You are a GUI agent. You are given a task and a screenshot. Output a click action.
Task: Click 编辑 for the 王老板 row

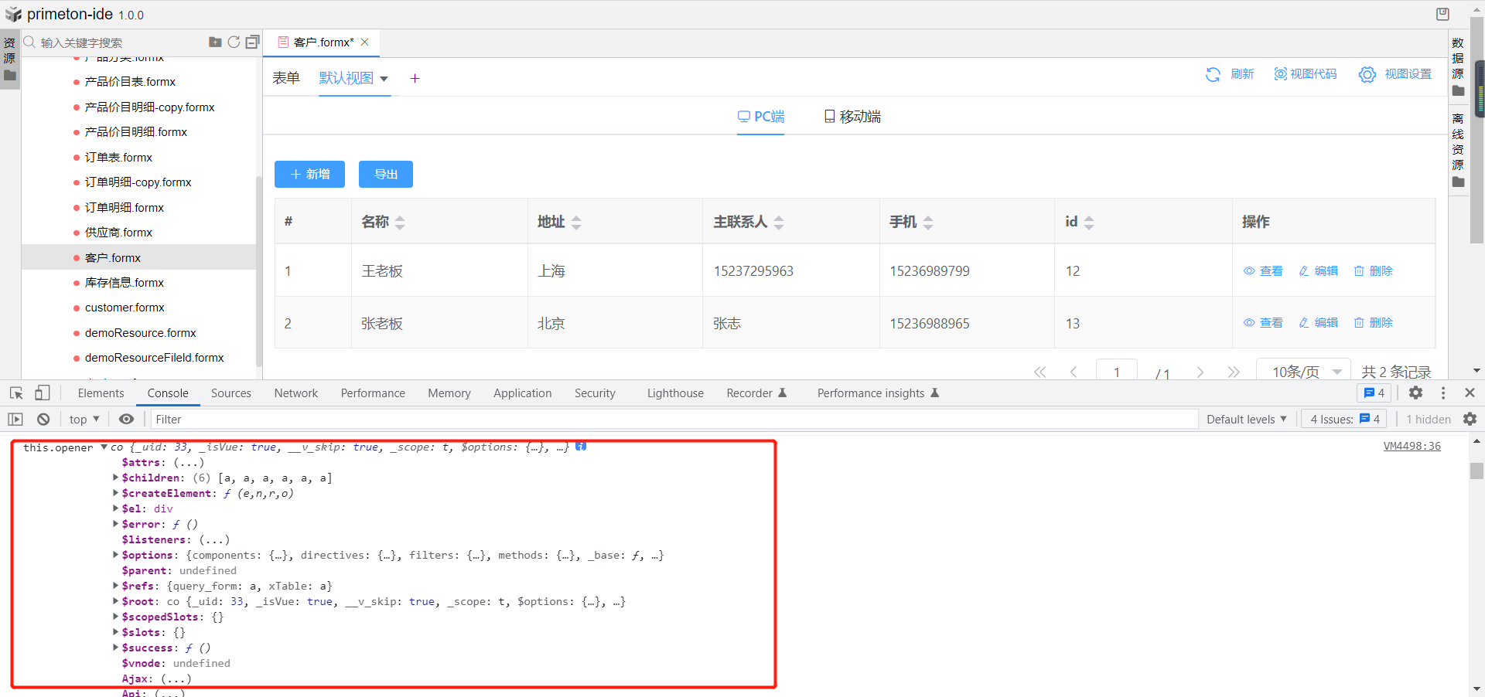coord(1318,271)
